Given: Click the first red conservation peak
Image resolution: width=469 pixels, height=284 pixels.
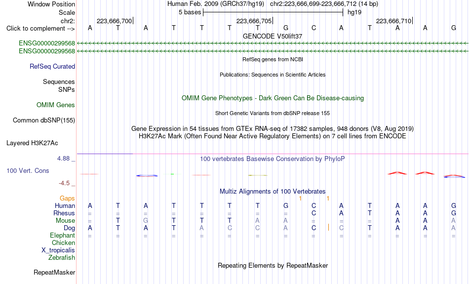Looking at the screenshot, I should click(x=397, y=173).
